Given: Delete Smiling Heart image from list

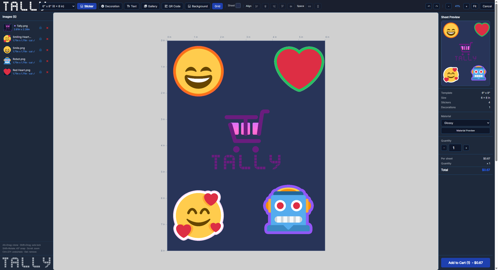Looking at the screenshot, I should [47, 39].
